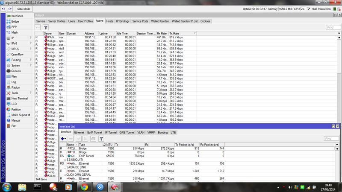The image size is (342, 192).
Task: Click the Interface List disable X icon
Action: 85,139
